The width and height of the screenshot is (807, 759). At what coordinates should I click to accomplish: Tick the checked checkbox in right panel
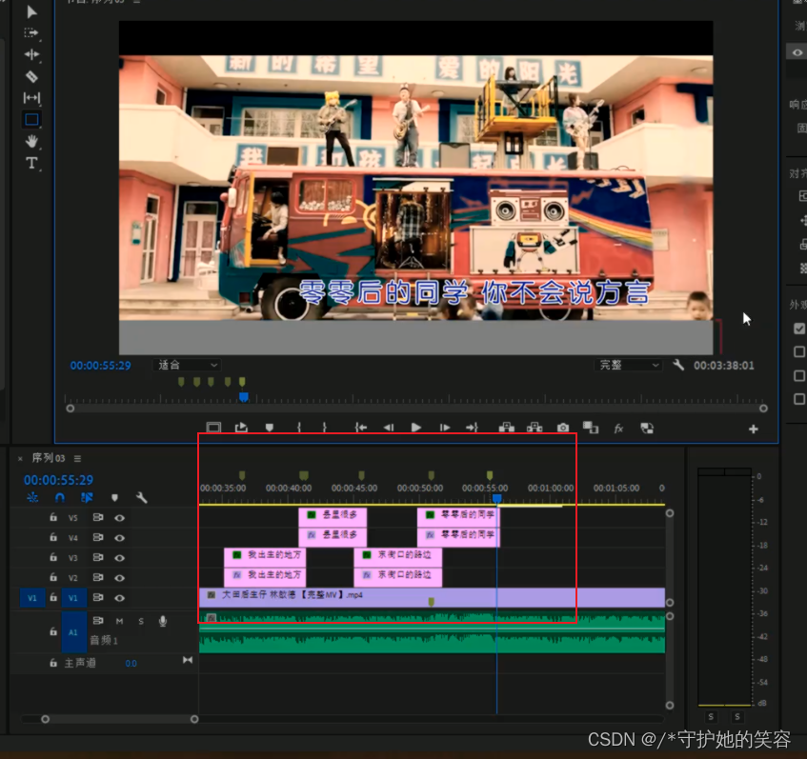coord(799,329)
